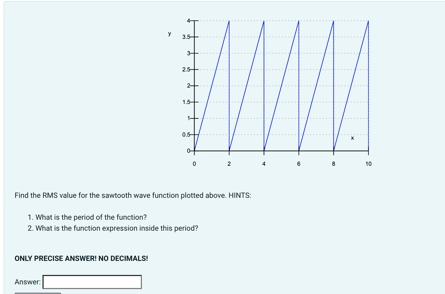Click the bold NO DECIMALS warning text
This screenshot has width=445, height=294.
click(x=81, y=258)
